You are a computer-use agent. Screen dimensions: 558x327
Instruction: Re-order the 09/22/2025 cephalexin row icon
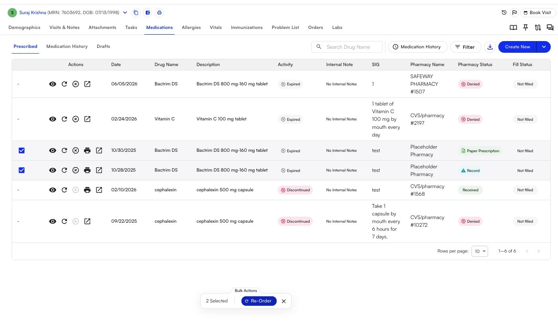(x=64, y=221)
